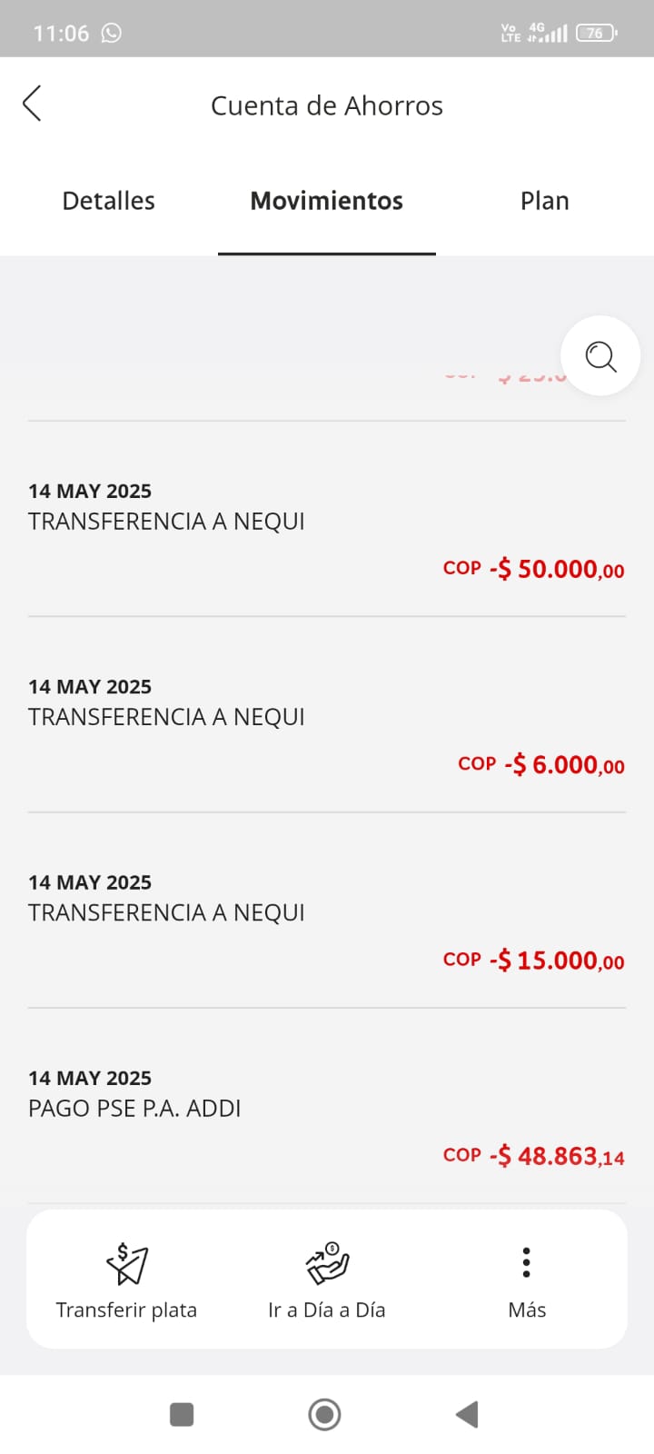
Task: Open the Nequi transfer of $15.000,00
Action: [327, 920]
